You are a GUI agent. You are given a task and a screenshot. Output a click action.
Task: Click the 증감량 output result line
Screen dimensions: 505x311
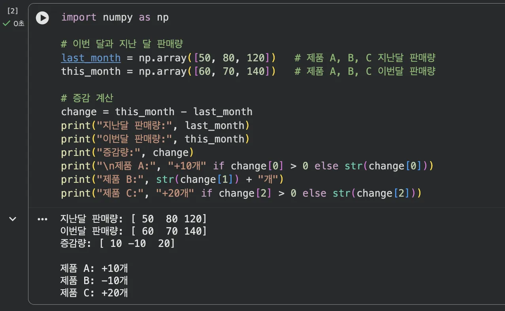pos(117,243)
